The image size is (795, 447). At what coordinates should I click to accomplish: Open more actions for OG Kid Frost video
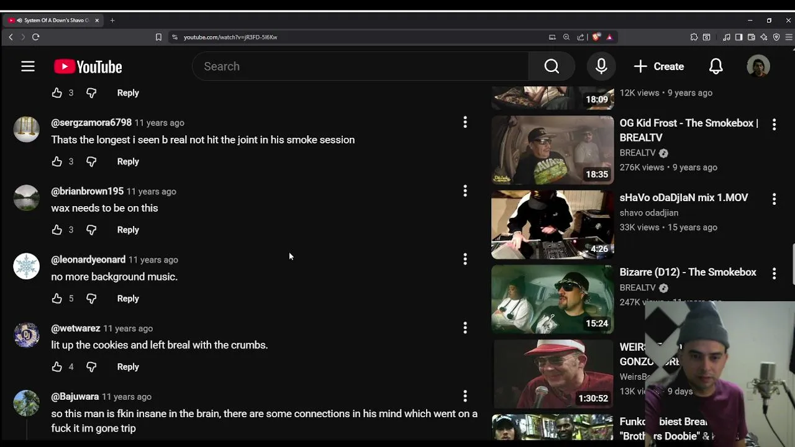click(x=774, y=125)
